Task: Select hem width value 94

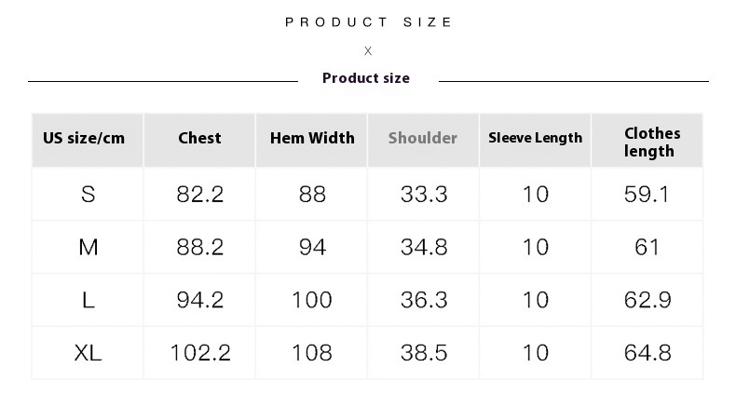Action: coord(312,247)
